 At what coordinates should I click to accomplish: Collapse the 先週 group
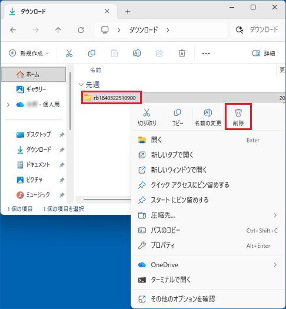click(81, 85)
